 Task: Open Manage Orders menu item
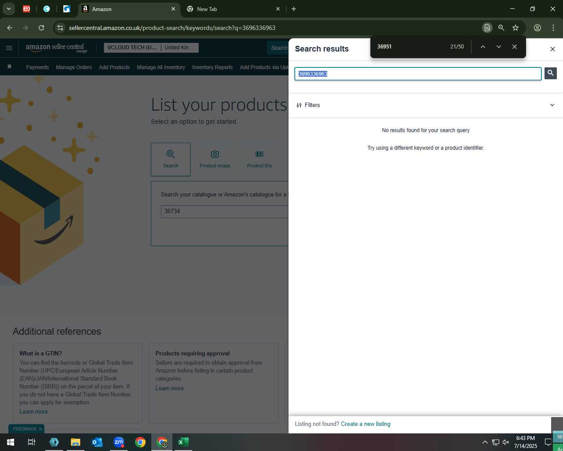click(x=74, y=67)
